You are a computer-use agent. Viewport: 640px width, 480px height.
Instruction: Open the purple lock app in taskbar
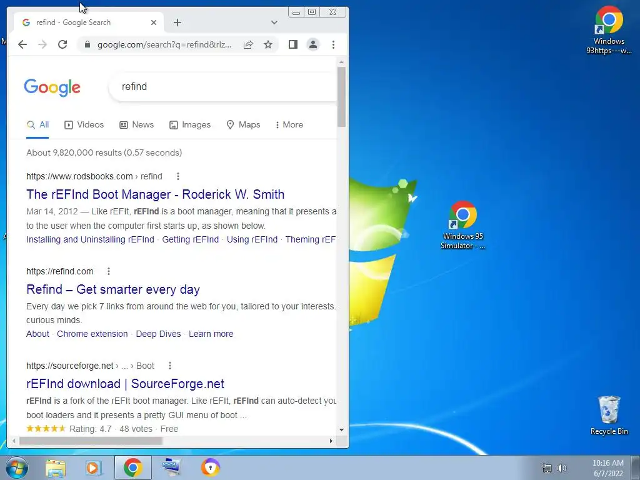tap(210, 467)
